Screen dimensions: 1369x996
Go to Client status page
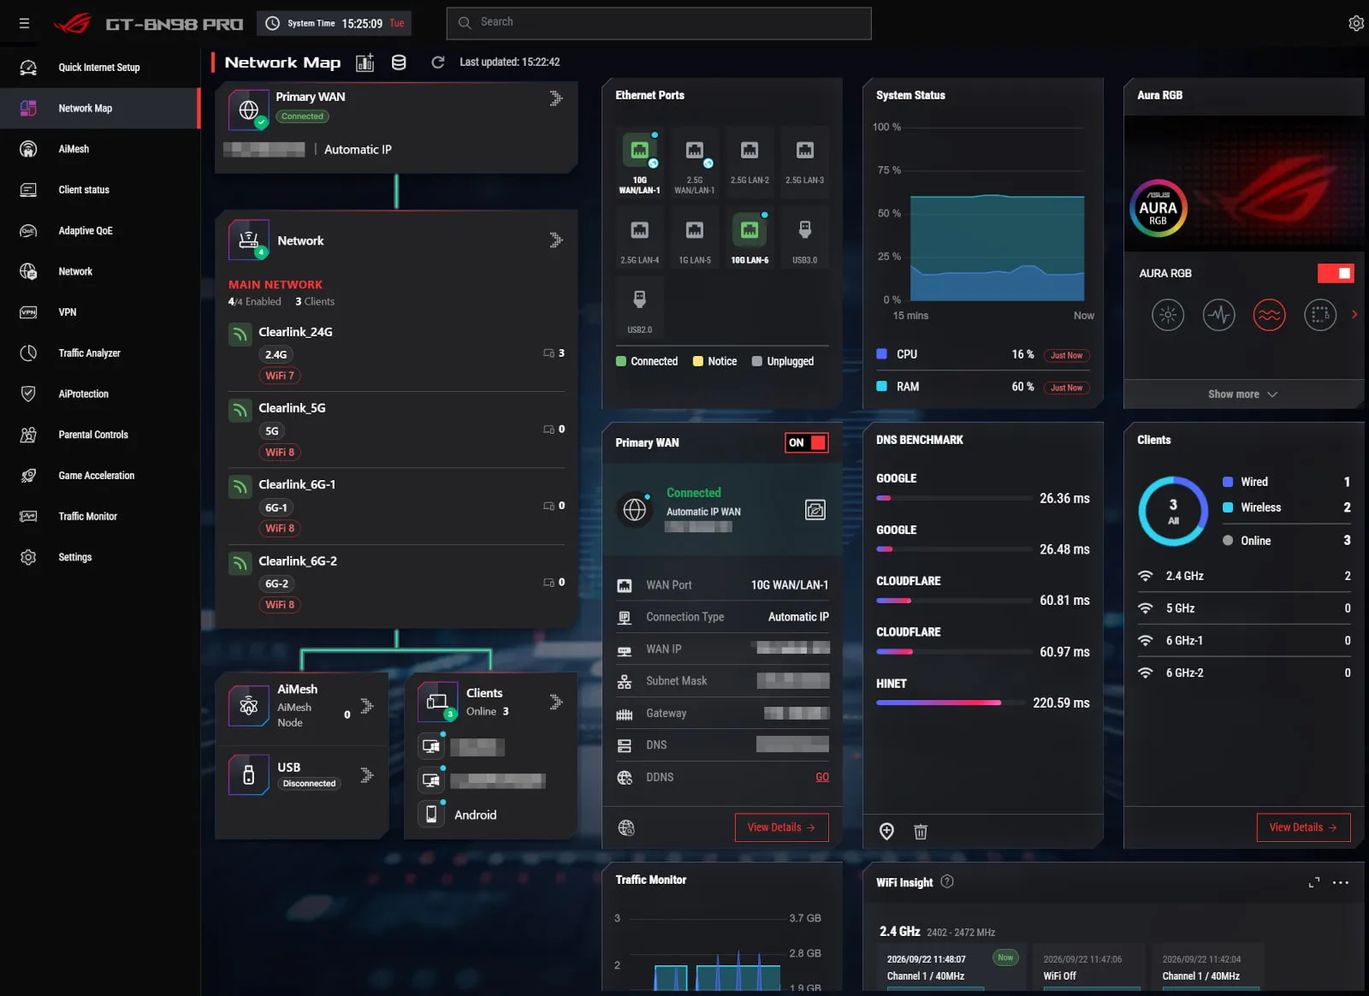(99, 190)
